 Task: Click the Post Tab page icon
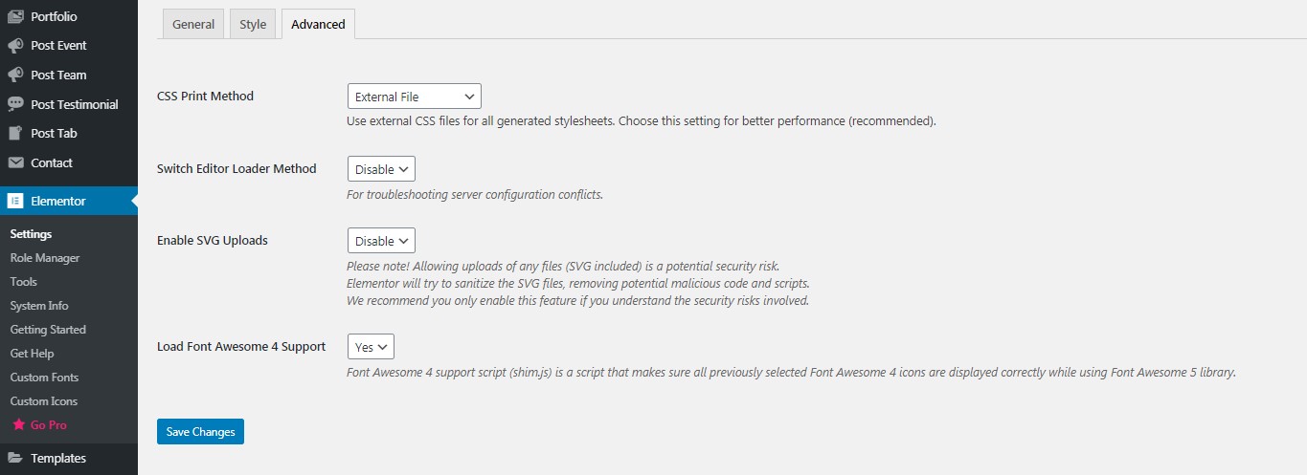click(x=15, y=133)
